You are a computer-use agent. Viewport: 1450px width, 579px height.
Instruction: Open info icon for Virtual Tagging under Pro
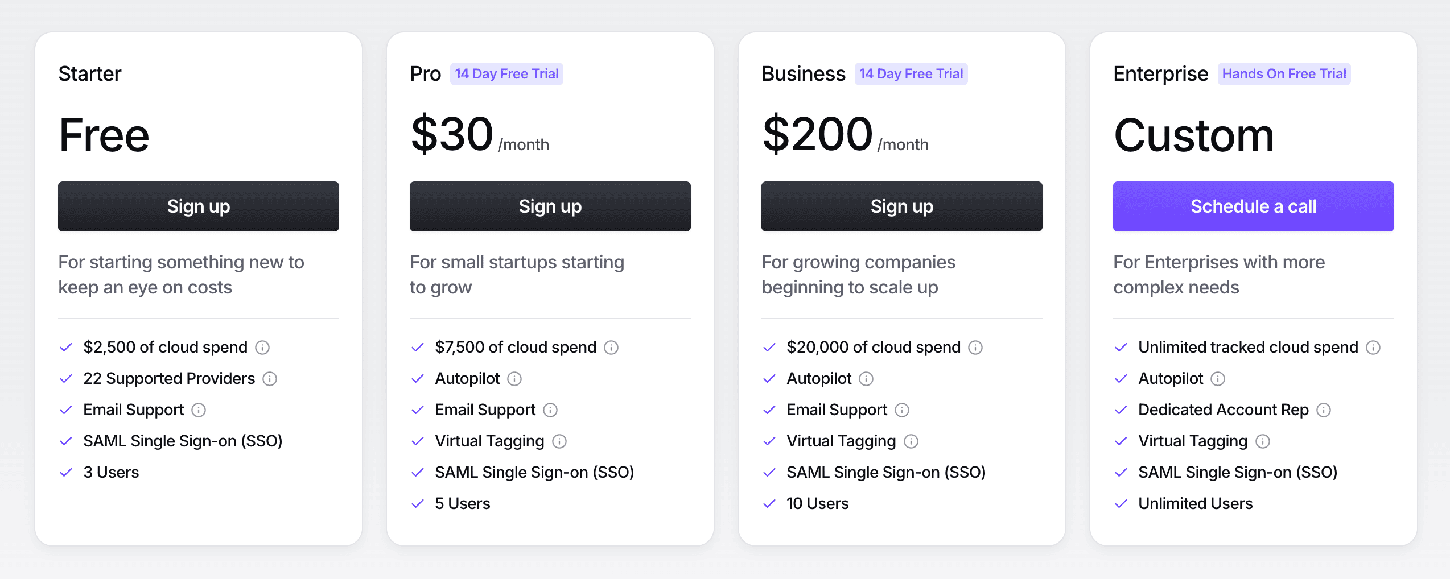[x=561, y=441]
